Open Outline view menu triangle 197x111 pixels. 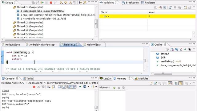[194, 49]
